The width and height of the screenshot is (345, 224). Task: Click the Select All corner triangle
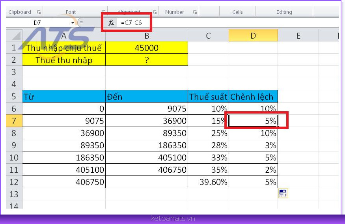tap(17, 35)
